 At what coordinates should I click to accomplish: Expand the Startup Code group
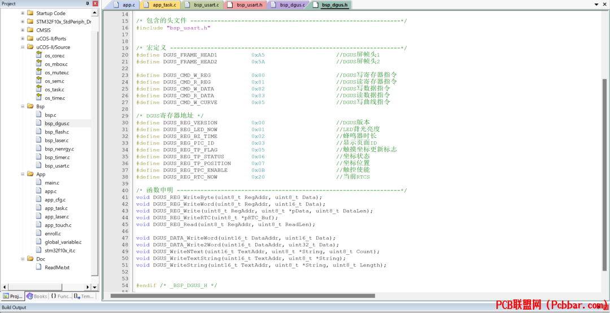[23, 13]
